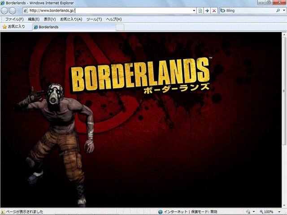Open the ヘルプ(H) menu
This screenshot has height=215, width=287.
(x=114, y=19)
